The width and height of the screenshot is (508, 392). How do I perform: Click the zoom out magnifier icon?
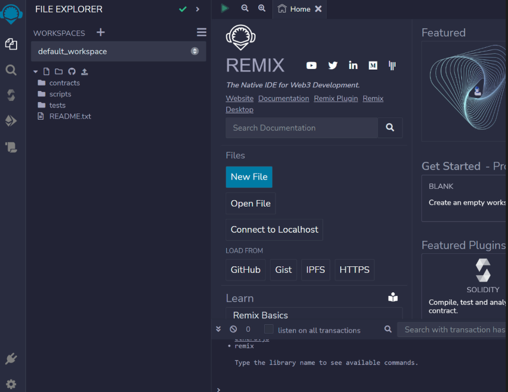245,8
